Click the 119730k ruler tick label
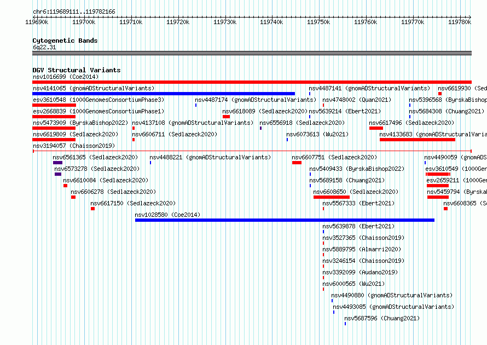This screenshot has height=345, width=487. coord(225,22)
